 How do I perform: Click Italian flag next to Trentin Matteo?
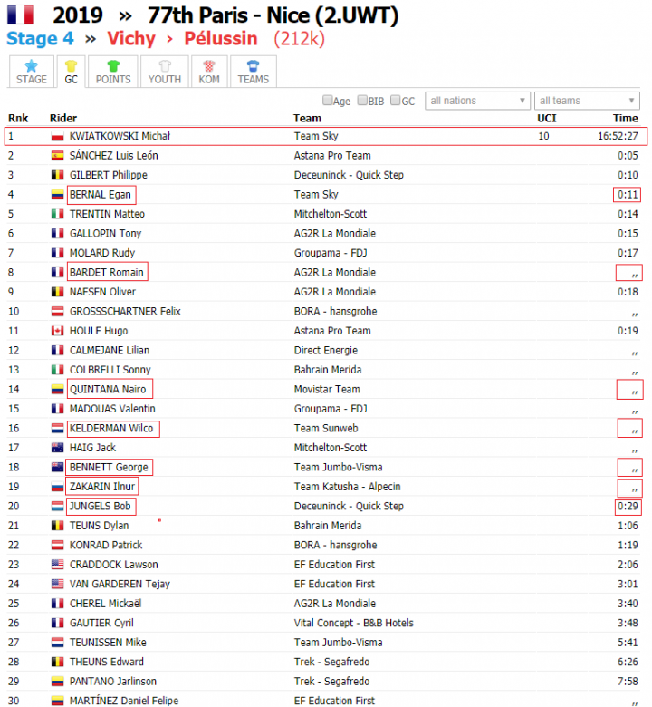click(57, 214)
